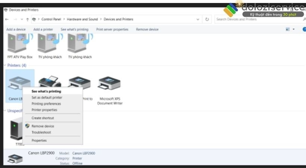Screen dimensions: 306x168
Task: Run Troubleshoot from context menu
Action: click(41, 133)
